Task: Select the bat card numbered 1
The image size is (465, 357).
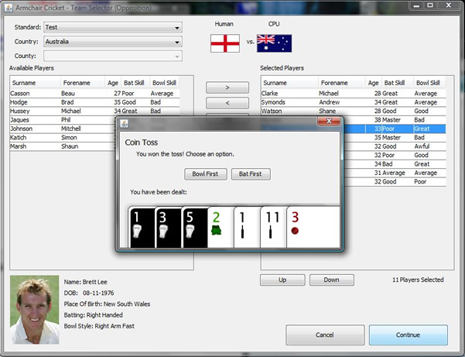Action: 247,228
